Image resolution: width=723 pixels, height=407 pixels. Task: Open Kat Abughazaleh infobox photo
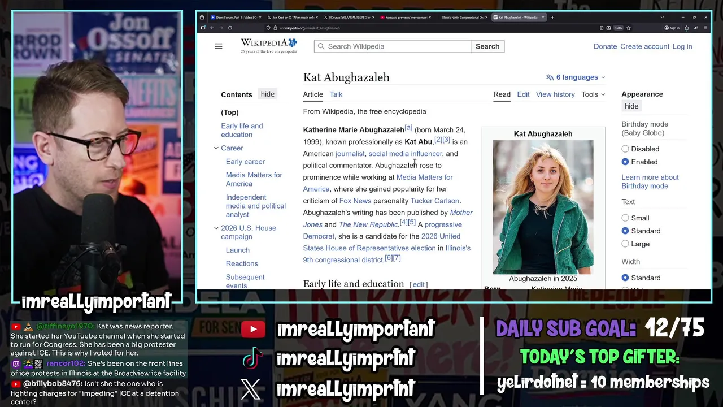pyautogui.click(x=543, y=207)
